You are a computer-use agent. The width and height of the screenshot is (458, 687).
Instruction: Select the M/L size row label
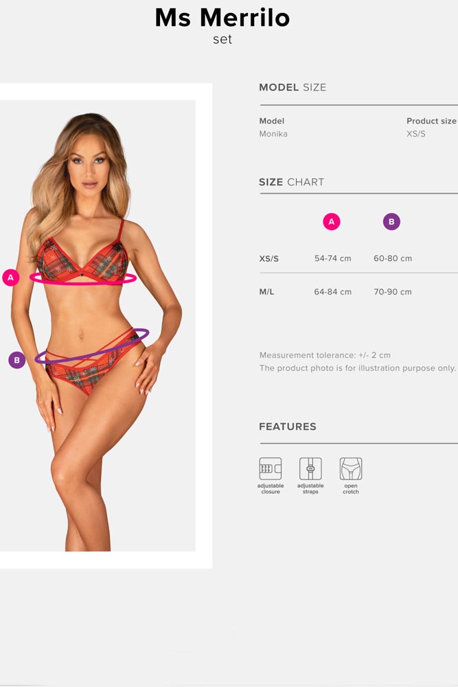tap(266, 292)
